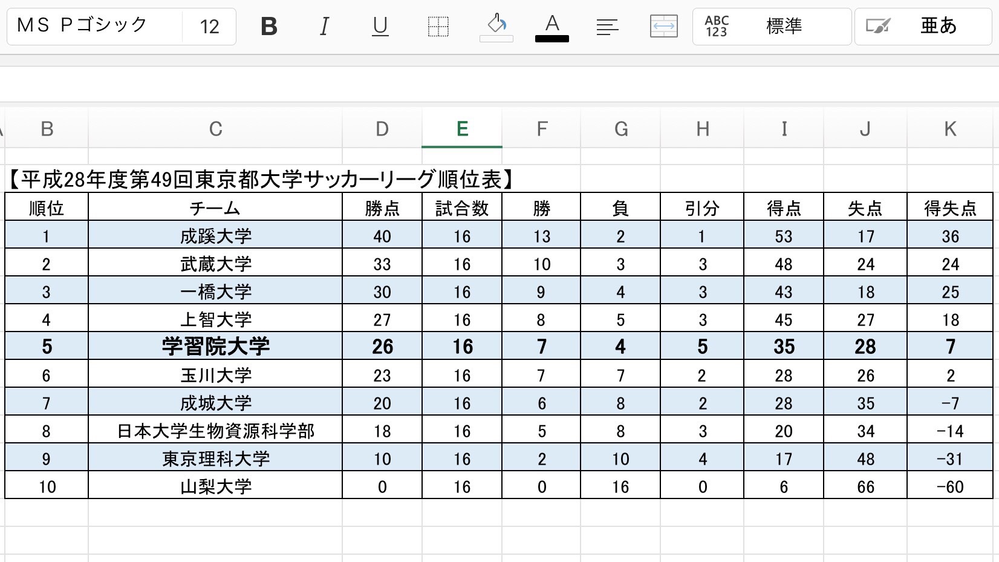Open ABC 123 number format
Screen dimensions: 999x562
772,27
